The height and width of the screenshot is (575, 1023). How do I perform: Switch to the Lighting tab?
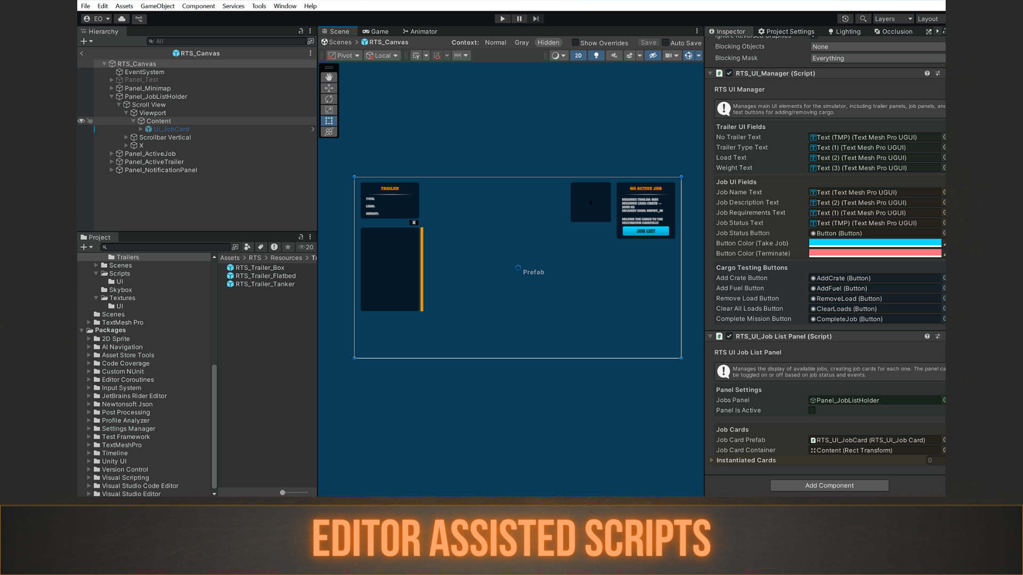point(844,31)
